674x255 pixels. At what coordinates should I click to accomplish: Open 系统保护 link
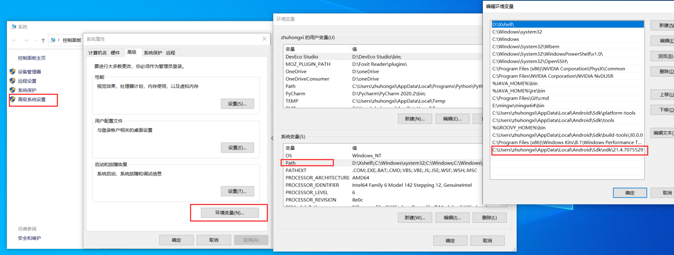(27, 90)
